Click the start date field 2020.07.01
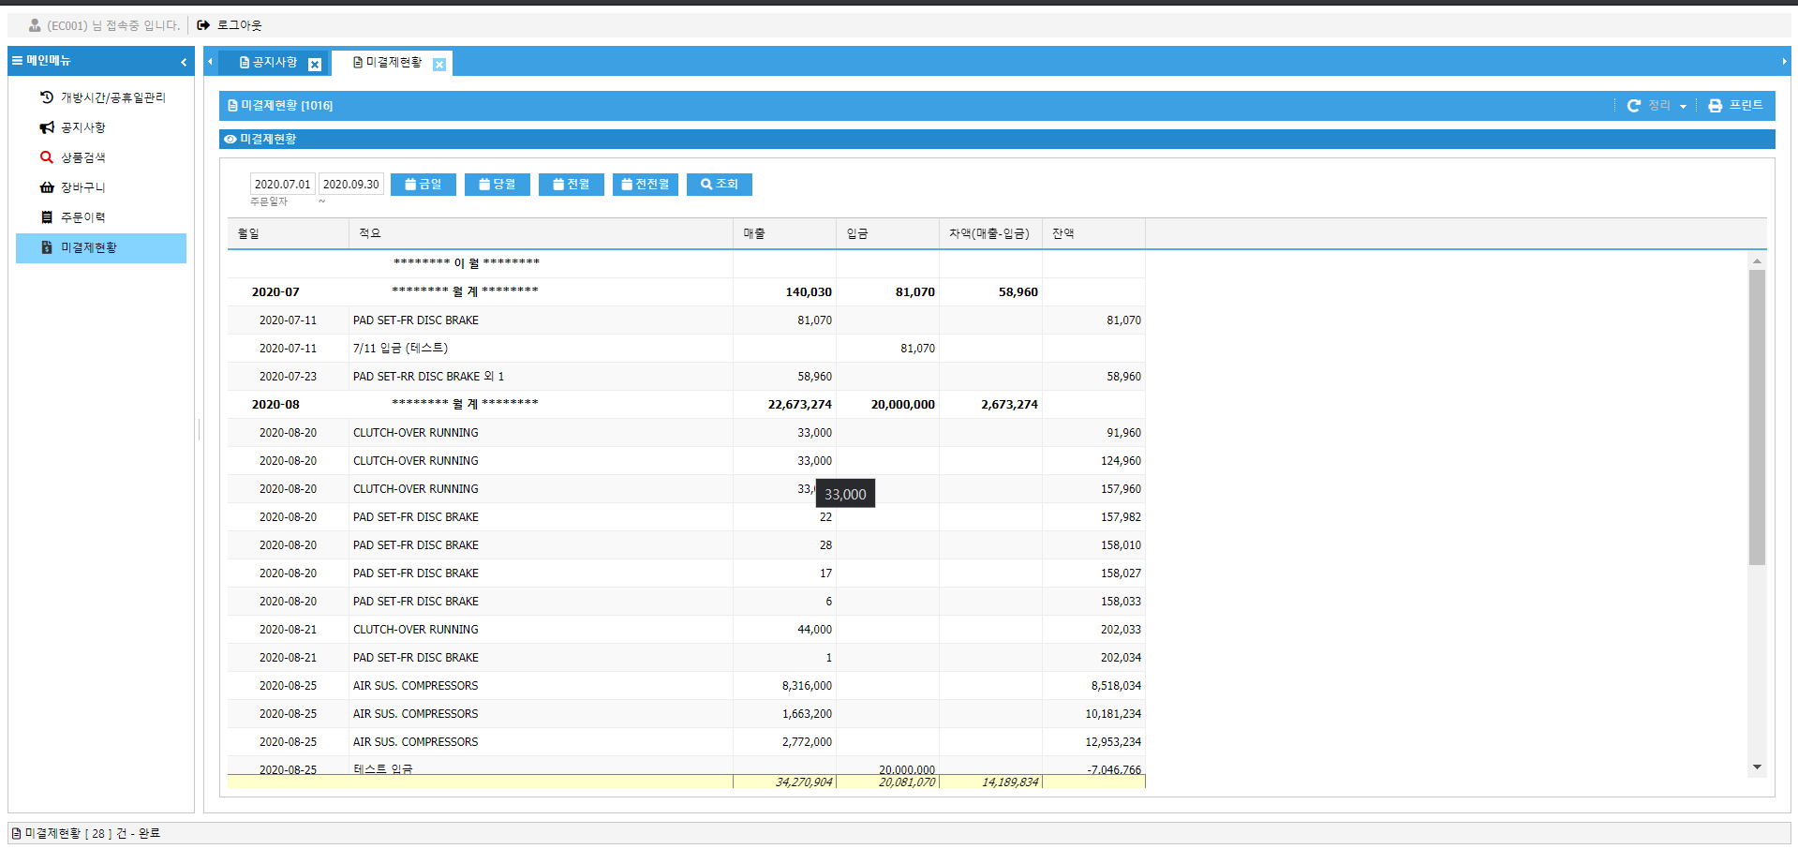Screen dimensions: 1798x849 click(x=282, y=185)
